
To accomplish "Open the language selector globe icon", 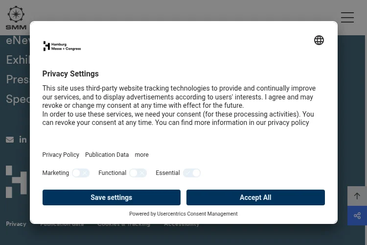I will pyautogui.click(x=319, y=40).
